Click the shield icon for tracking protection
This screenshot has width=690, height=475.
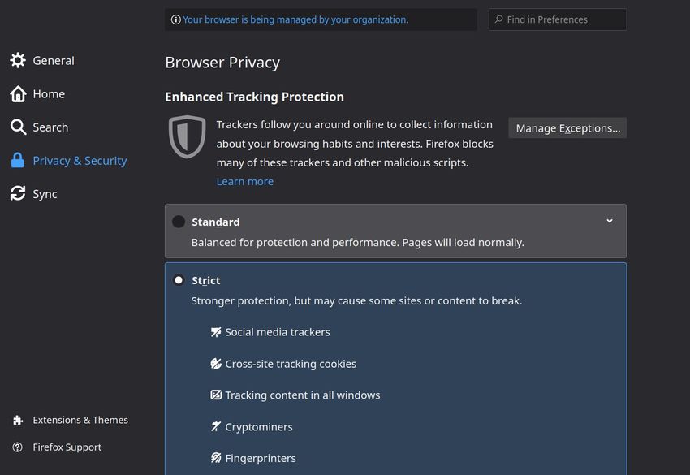(187, 137)
